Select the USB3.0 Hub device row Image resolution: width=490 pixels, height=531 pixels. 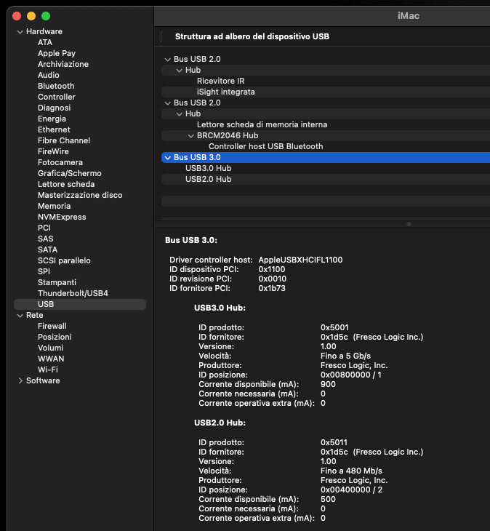click(208, 168)
